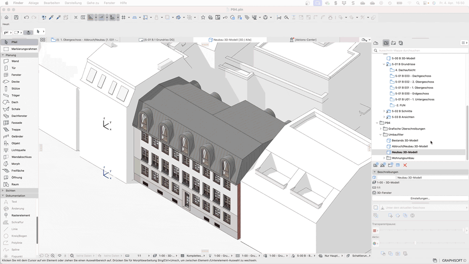
Task: Select the Raum (zone) tool
Action: click(19, 184)
